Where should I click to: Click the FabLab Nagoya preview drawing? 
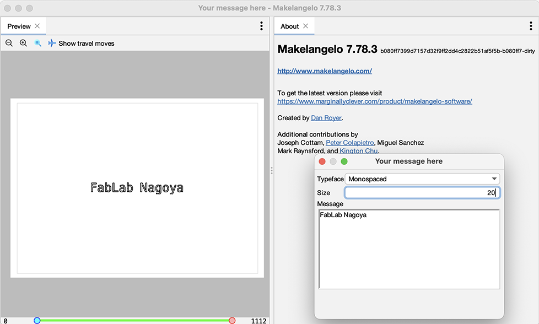137,187
